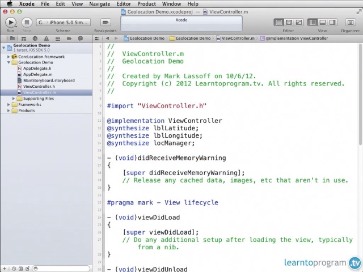
Task: Click the #import "ViewController.h" line
Action: point(157,106)
